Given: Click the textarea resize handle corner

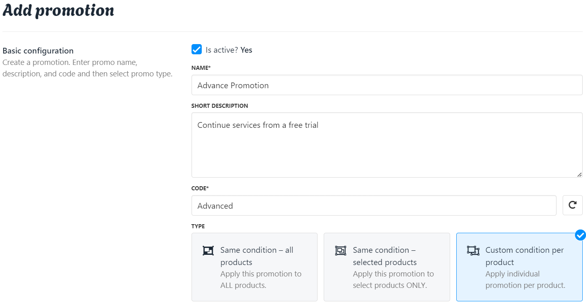Looking at the screenshot, I should click(x=579, y=174).
